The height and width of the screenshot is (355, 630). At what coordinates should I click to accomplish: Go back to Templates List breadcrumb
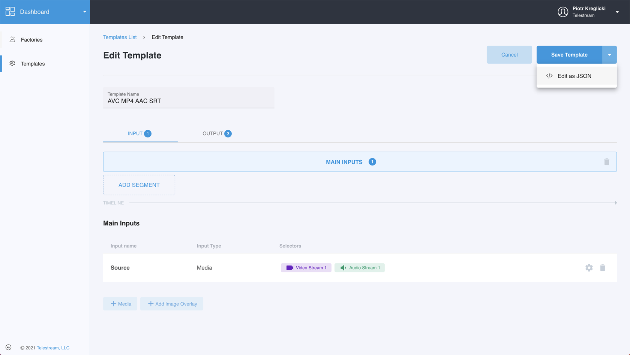coord(120,37)
